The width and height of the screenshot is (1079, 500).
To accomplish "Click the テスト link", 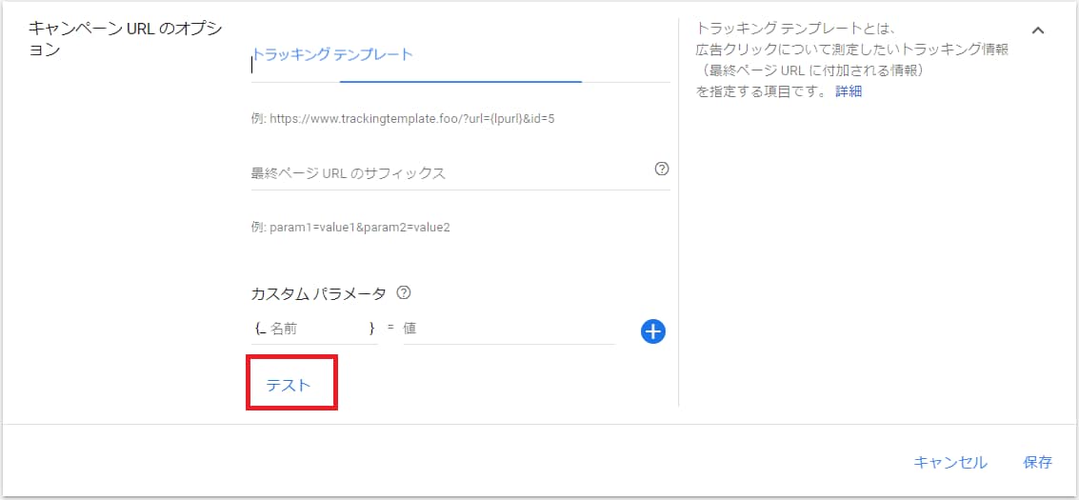I will [x=289, y=385].
